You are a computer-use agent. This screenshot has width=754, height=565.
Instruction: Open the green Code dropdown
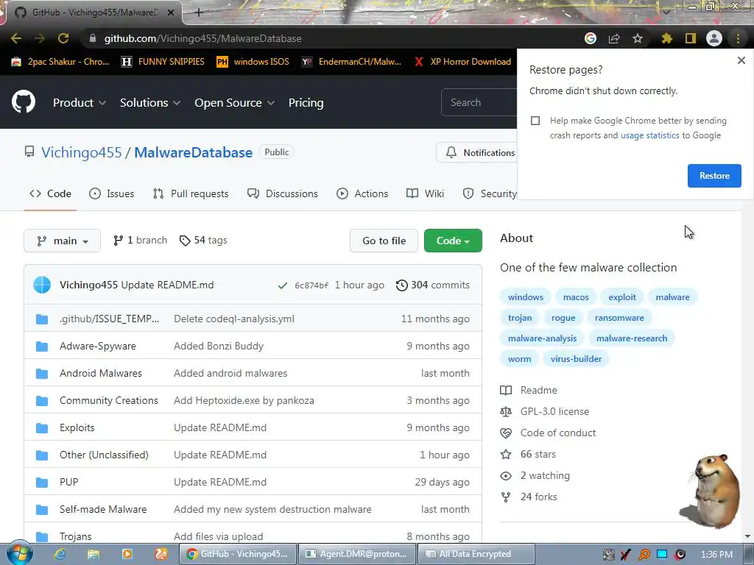(453, 241)
